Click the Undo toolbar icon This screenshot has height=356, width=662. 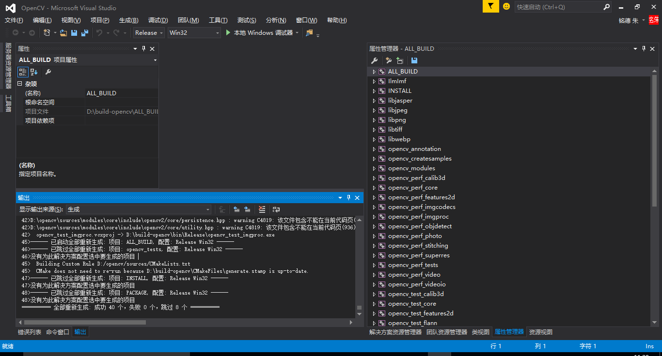tap(99, 33)
